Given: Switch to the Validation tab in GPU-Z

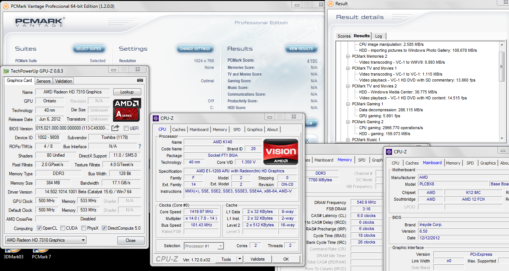Looking at the screenshot, I should point(63,81).
